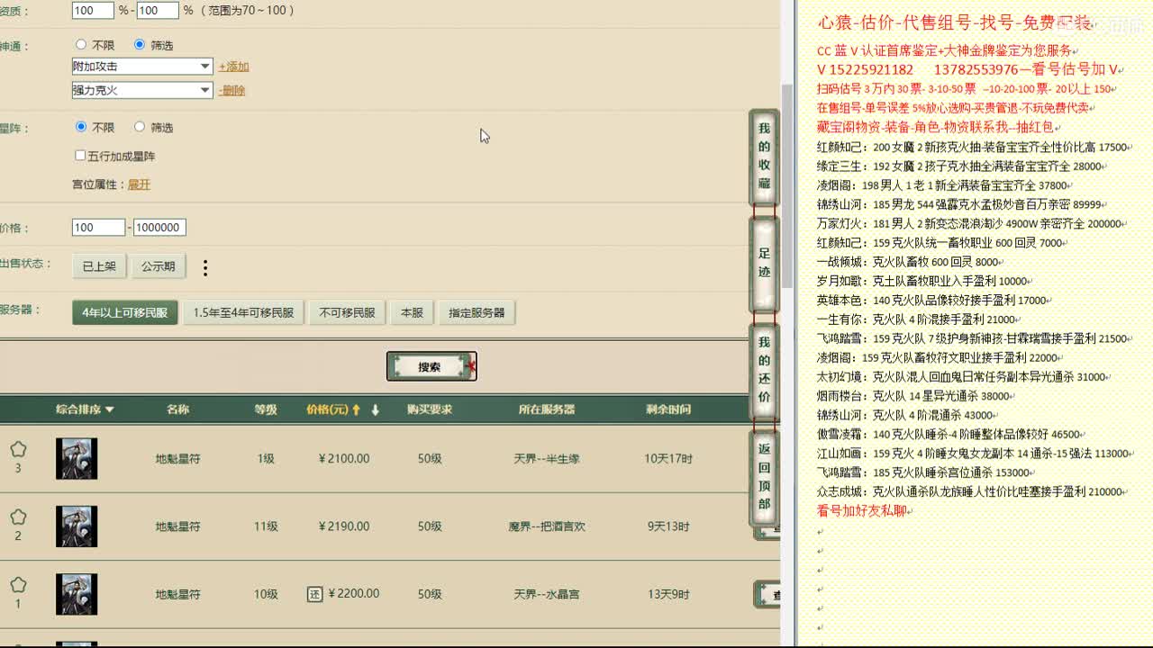Click the 搜索 search button
The height and width of the screenshot is (648, 1153).
[431, 366]
